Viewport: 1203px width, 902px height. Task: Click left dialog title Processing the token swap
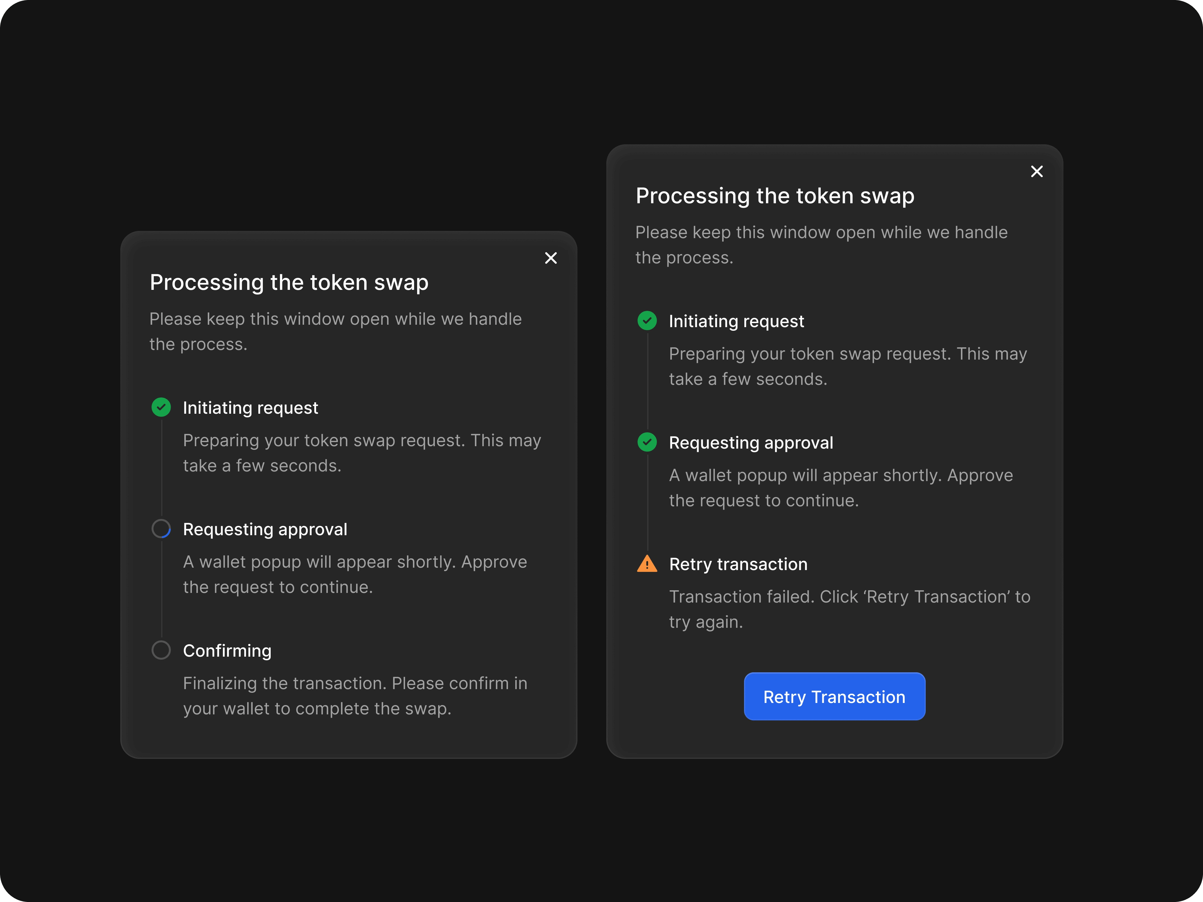click(x=289, y=283)
